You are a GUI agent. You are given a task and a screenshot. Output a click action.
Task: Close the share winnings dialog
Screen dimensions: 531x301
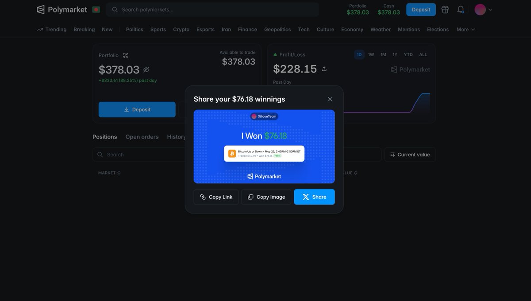[330, 99]
